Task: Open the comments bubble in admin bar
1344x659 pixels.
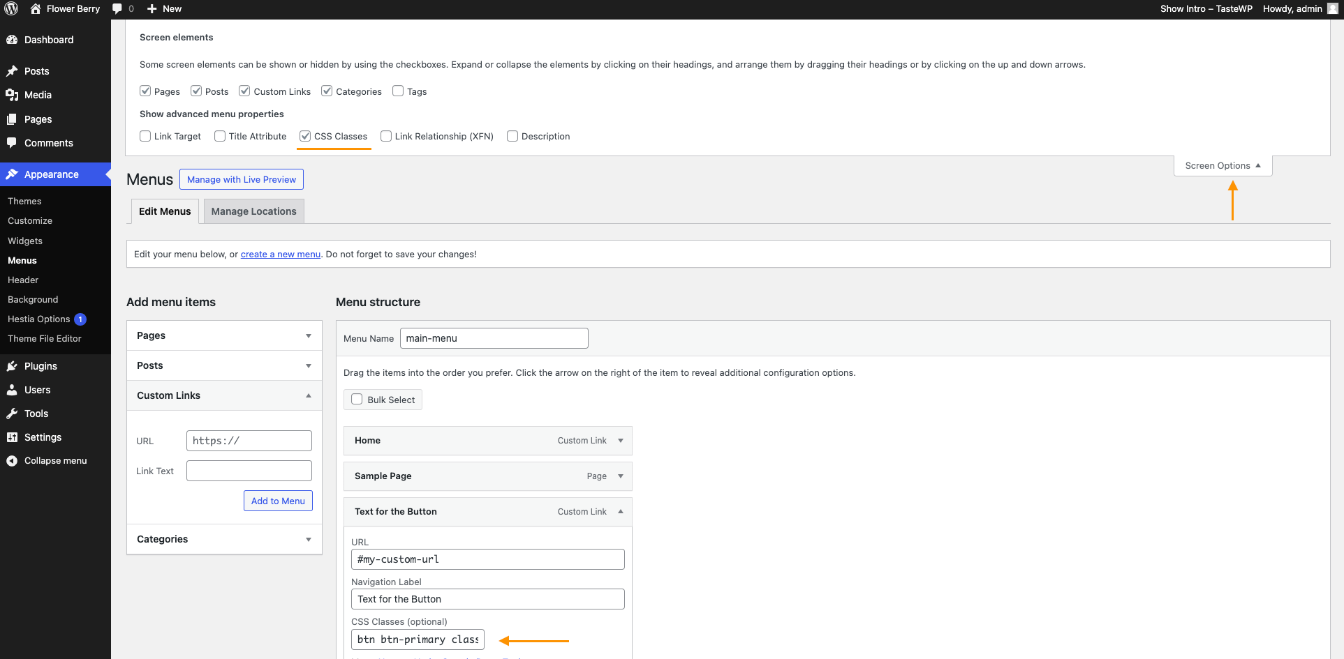Action: [x=117, y=9]
